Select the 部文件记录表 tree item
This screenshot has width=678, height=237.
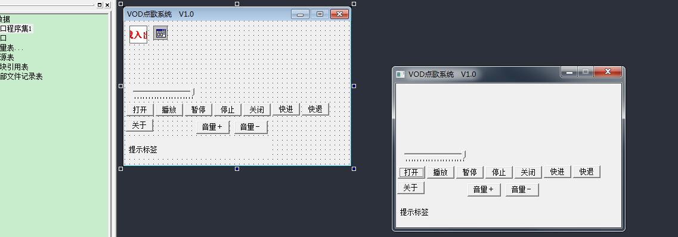click(x=21, y=76)
